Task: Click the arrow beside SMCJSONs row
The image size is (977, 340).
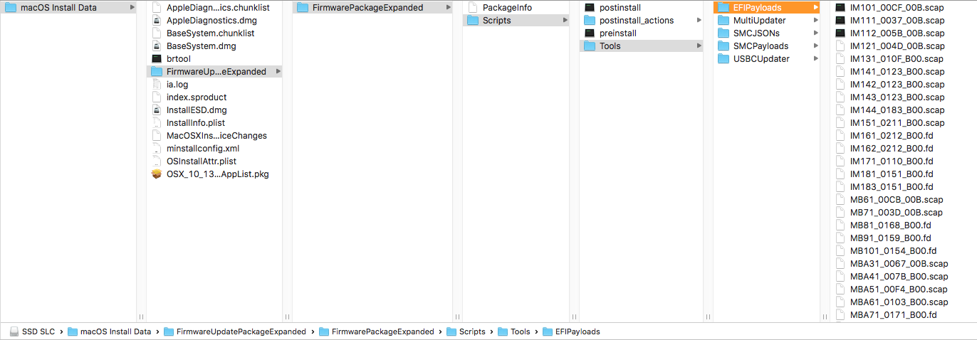Action: [816, 33]
